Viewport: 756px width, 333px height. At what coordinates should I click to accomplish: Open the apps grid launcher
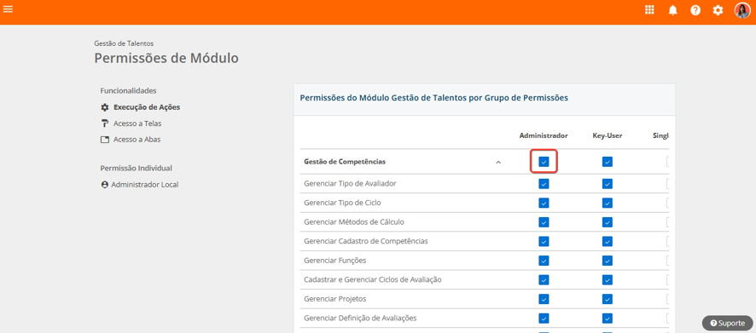point(649,10)
